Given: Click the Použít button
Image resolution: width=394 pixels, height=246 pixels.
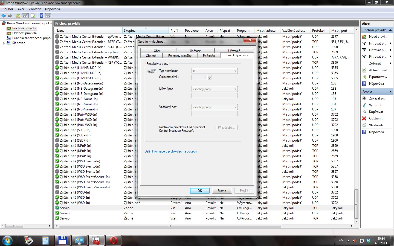Looking at the screenshot, I should pos(244,191).
